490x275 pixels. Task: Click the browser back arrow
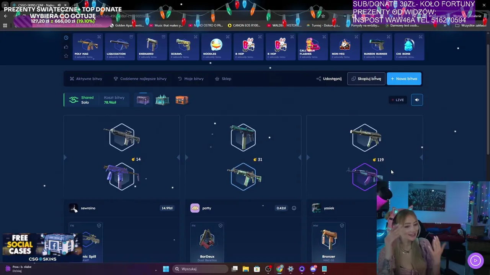click(x=5, y=16)
